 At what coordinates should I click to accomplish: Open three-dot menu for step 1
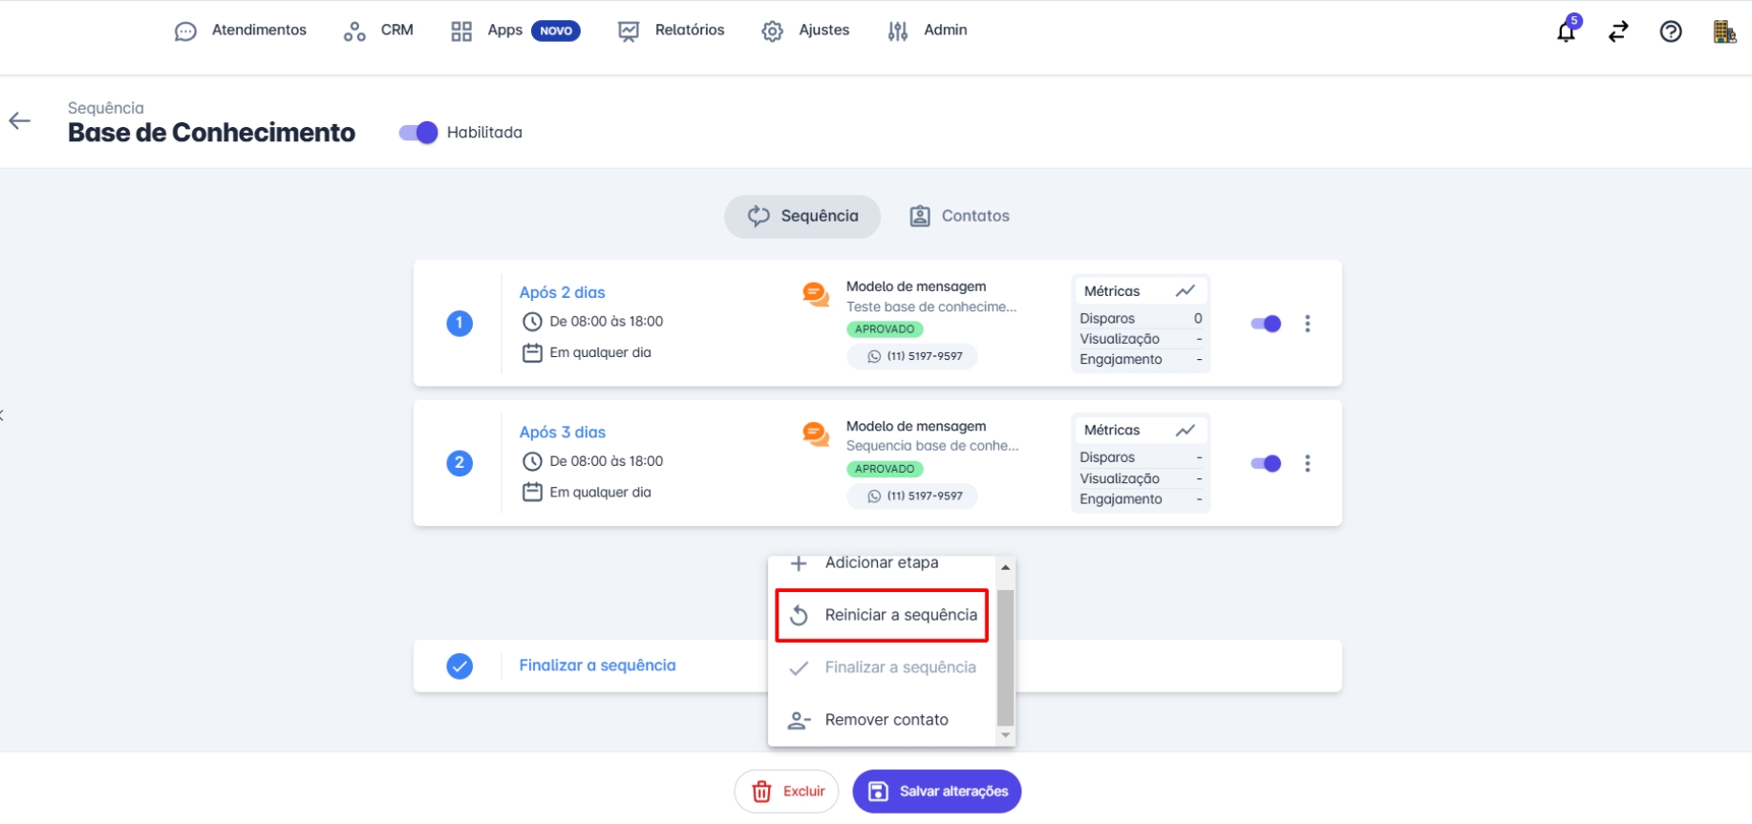point(1308,324)
